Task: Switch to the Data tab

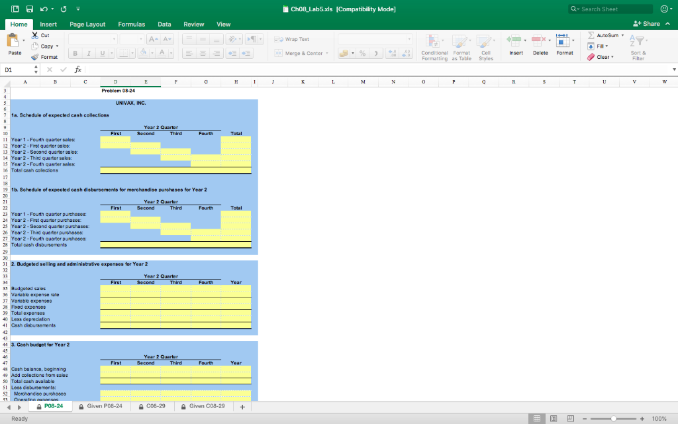Action: click(x=164, y=25)
